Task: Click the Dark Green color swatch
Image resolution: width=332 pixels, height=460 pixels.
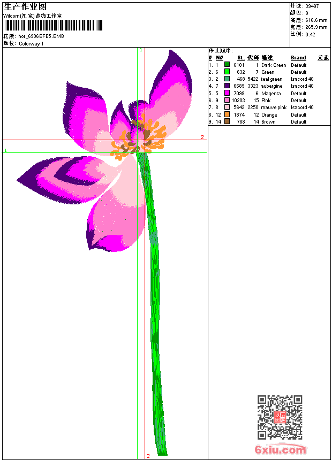Action: tap(227, 65)
